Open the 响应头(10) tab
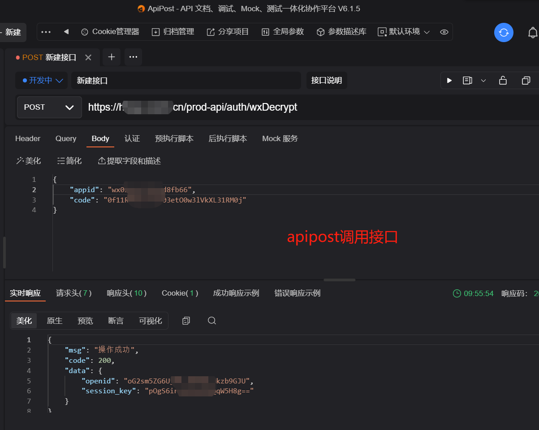The width and height of the screenshot is (539, 430). pos(127,293)
